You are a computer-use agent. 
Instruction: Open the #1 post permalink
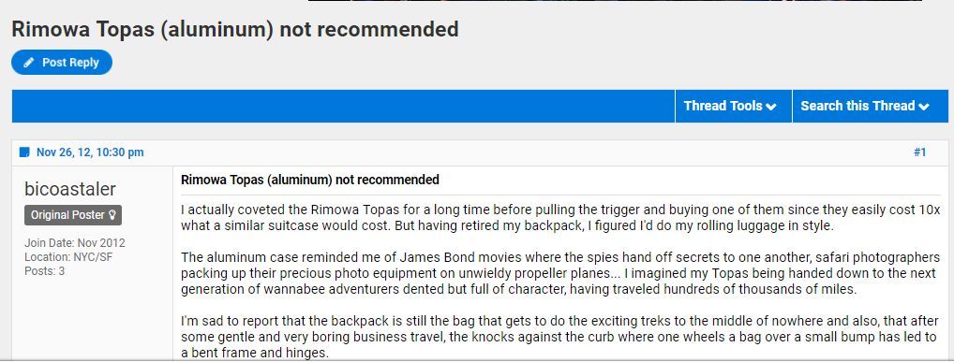click(x=919, y=152)
